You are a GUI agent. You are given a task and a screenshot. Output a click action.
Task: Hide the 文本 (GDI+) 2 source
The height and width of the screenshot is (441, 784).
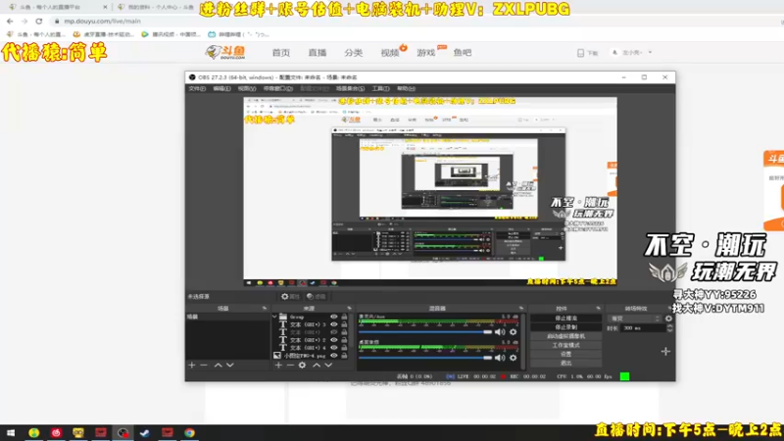click(x=333, y=340)
